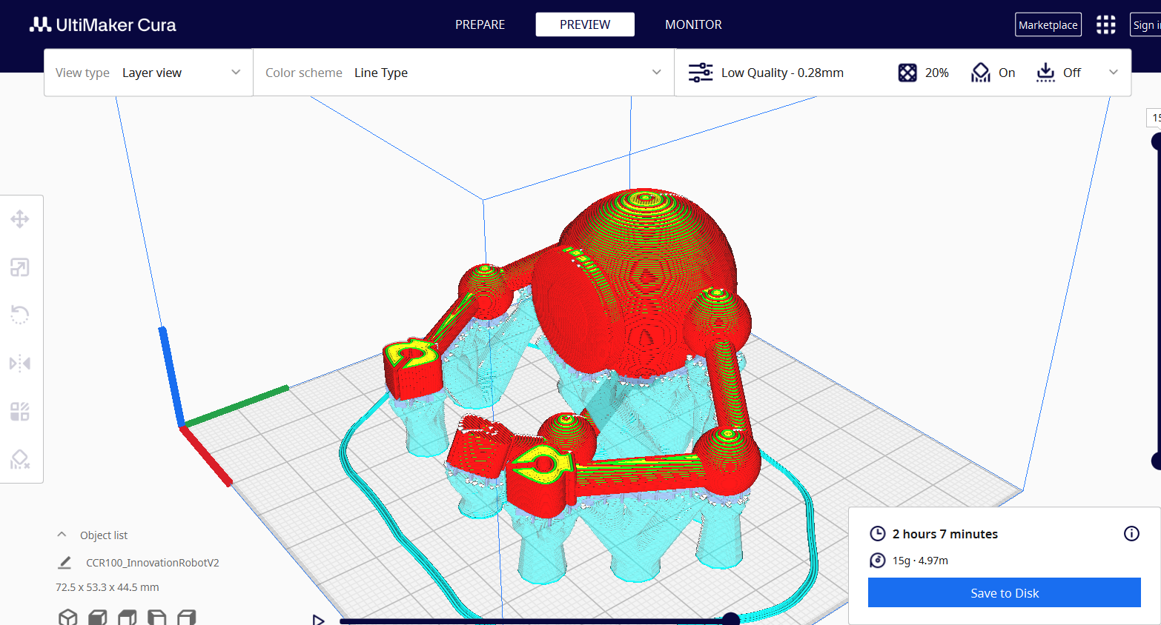Go to the MONITOR stage

[x=693, y=24]
